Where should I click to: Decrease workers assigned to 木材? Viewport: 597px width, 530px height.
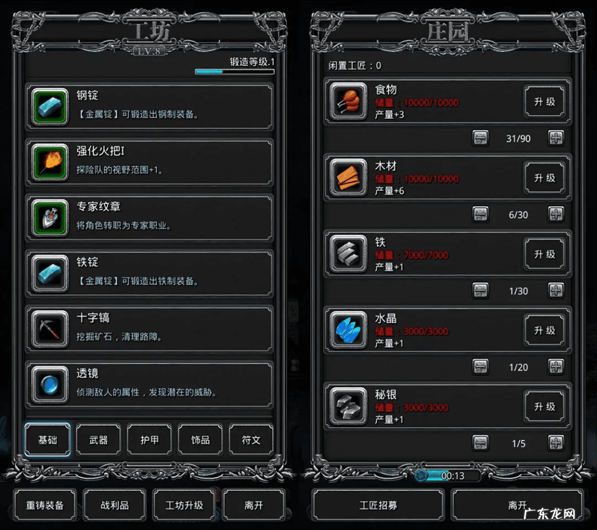(x=480, y=214)
